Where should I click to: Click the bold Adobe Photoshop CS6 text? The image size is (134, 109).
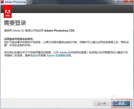59,31
